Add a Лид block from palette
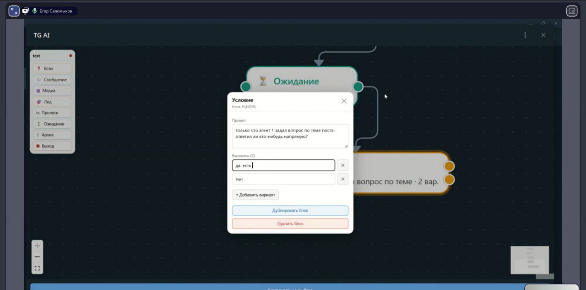586x290 pixels. click(52, 102)
